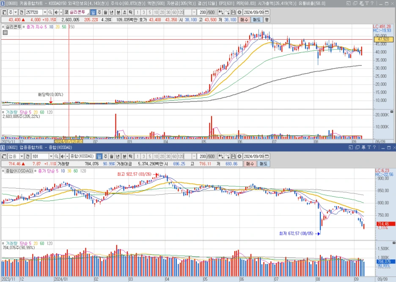Click the pin/lock icon in the 0600 title bar
The image size is (396, 282).
coord(361,3)
